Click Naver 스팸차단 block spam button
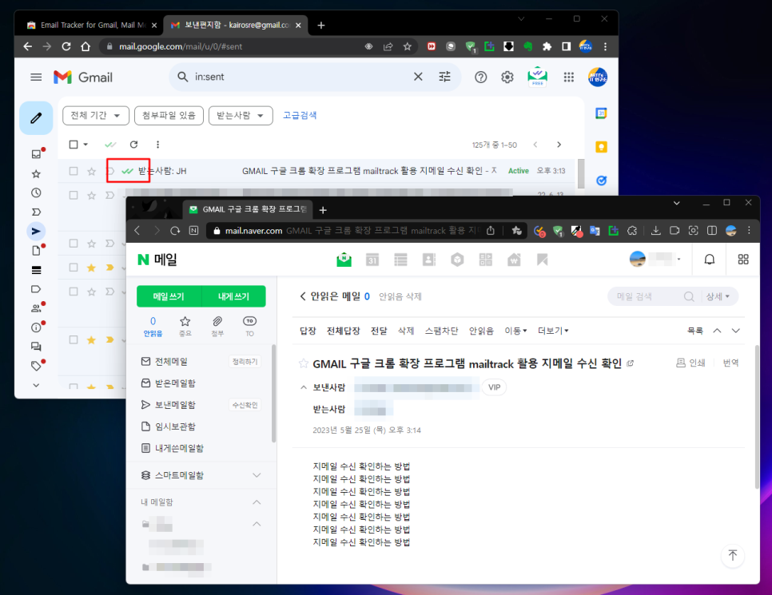 [441, 331]
